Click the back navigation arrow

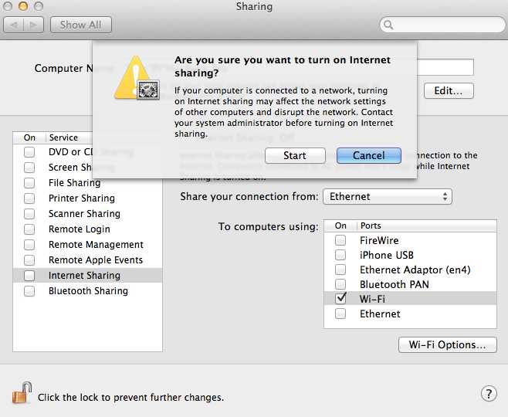pos(14,25)
